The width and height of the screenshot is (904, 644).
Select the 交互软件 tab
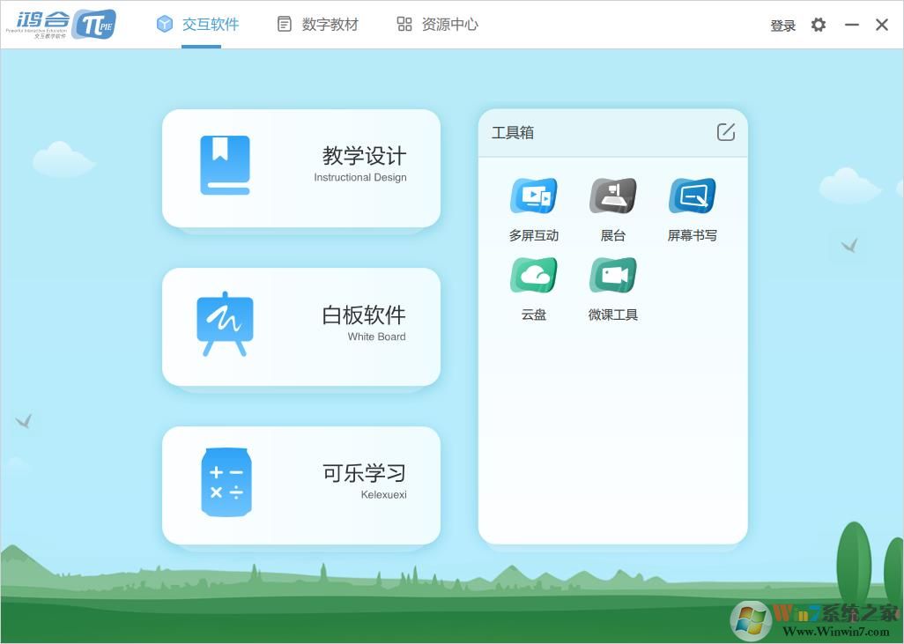coord(198,25)
